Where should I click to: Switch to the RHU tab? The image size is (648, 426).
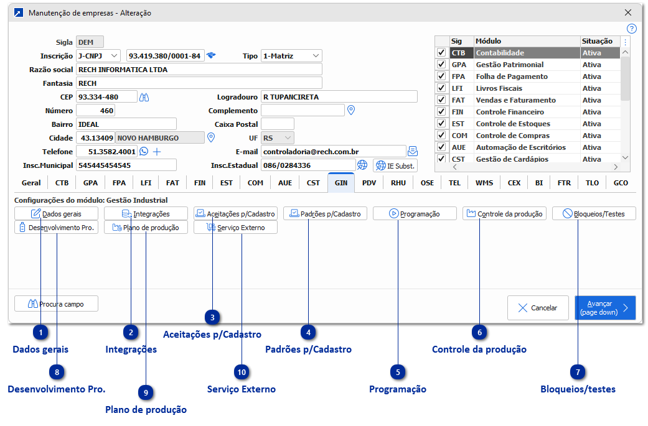[x=398, y=183]
